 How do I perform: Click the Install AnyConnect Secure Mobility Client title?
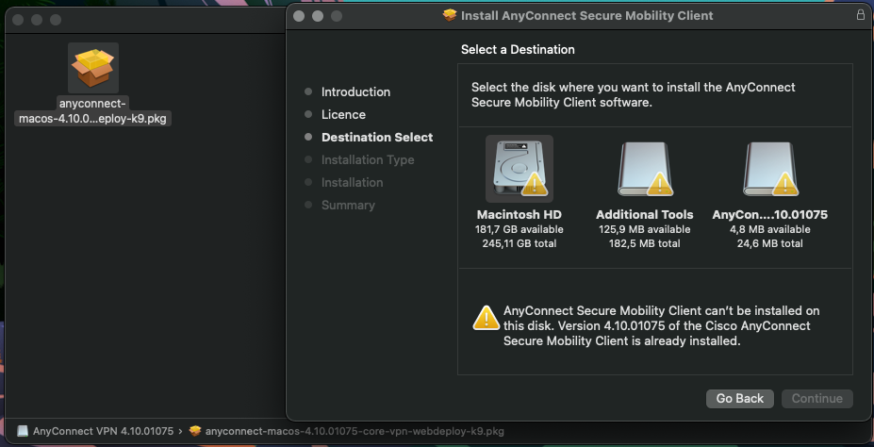(x=587, y=16)
